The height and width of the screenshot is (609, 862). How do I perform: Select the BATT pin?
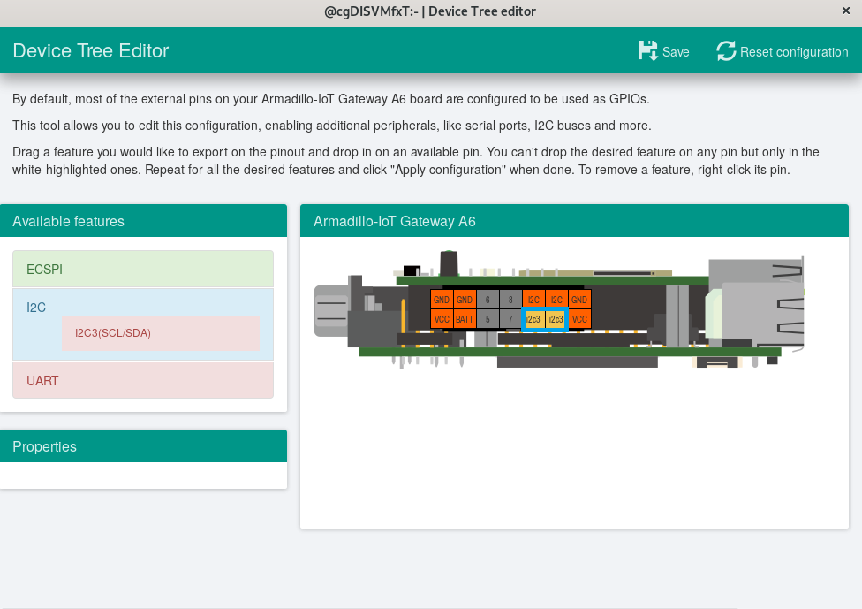click(465, 319)
